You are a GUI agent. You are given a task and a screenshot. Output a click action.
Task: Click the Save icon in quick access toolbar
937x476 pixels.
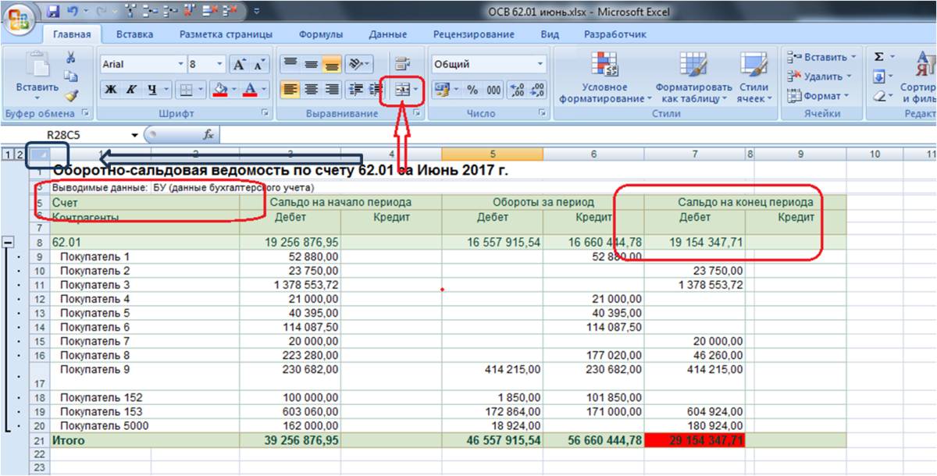(53, 12)
